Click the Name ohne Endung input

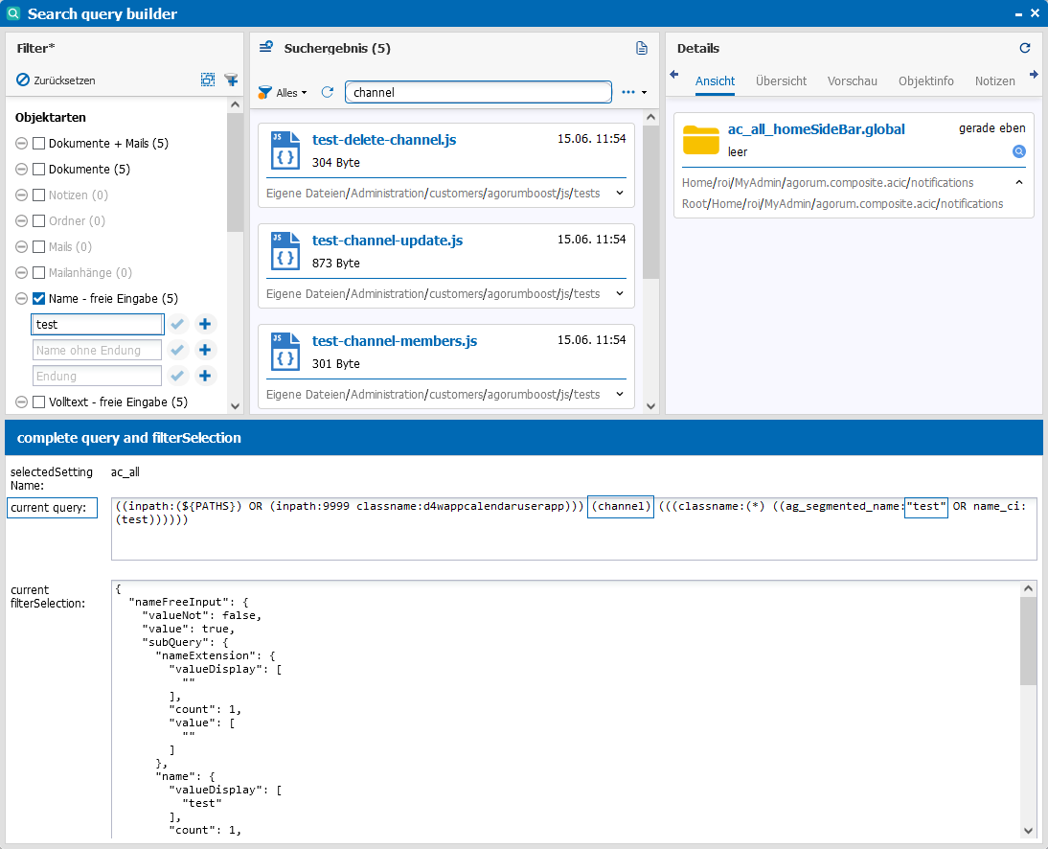(97, 350)
